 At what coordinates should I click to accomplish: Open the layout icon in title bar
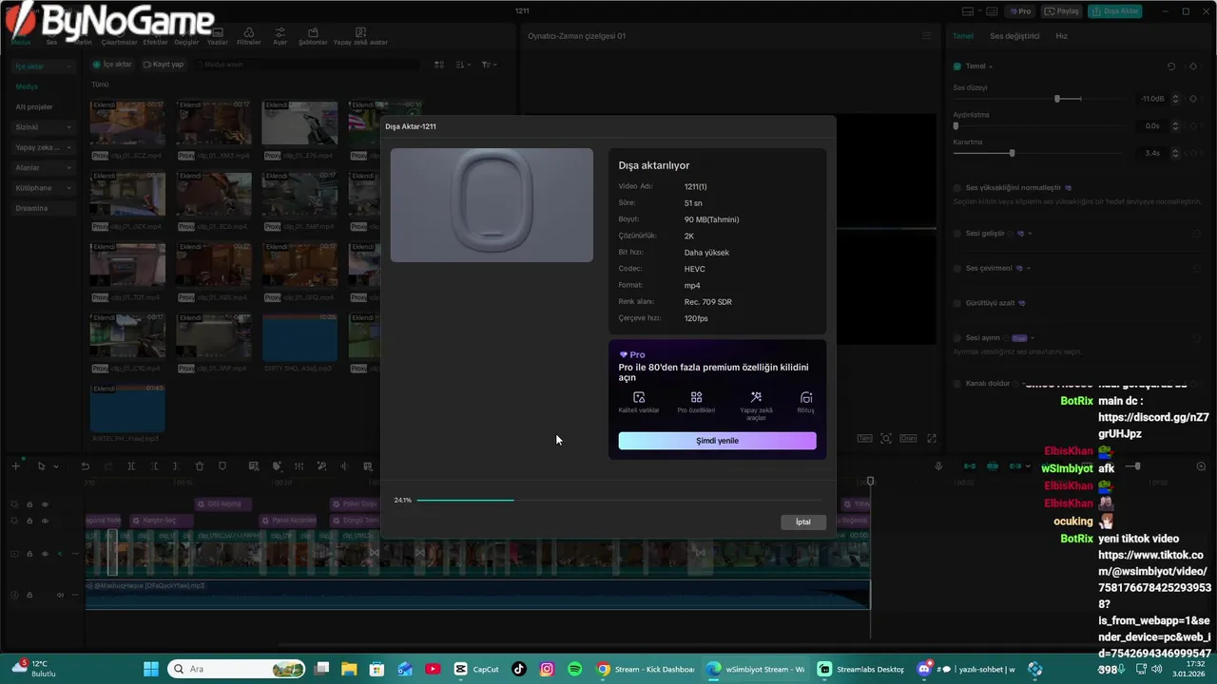point(969,11)
